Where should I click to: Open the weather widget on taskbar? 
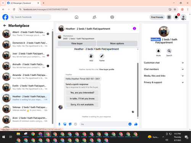pos(153,137)
